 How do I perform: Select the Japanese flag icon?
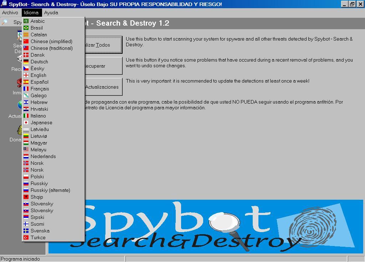point(26,122)
